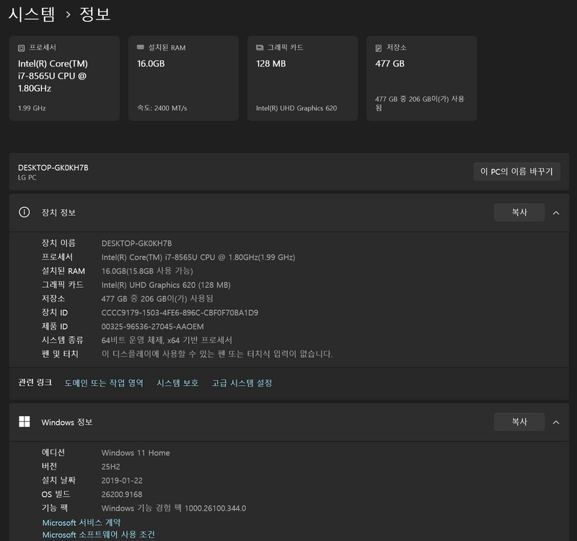This screenshot has width=577, height=541.
Task: Click the 속도: 2400 MT/s text
Action: coord(162,108)
